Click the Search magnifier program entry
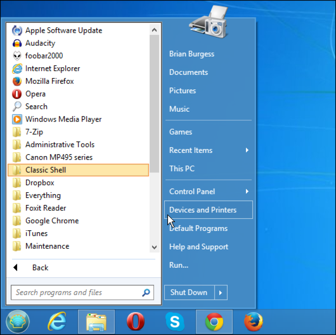 [78, 106]
